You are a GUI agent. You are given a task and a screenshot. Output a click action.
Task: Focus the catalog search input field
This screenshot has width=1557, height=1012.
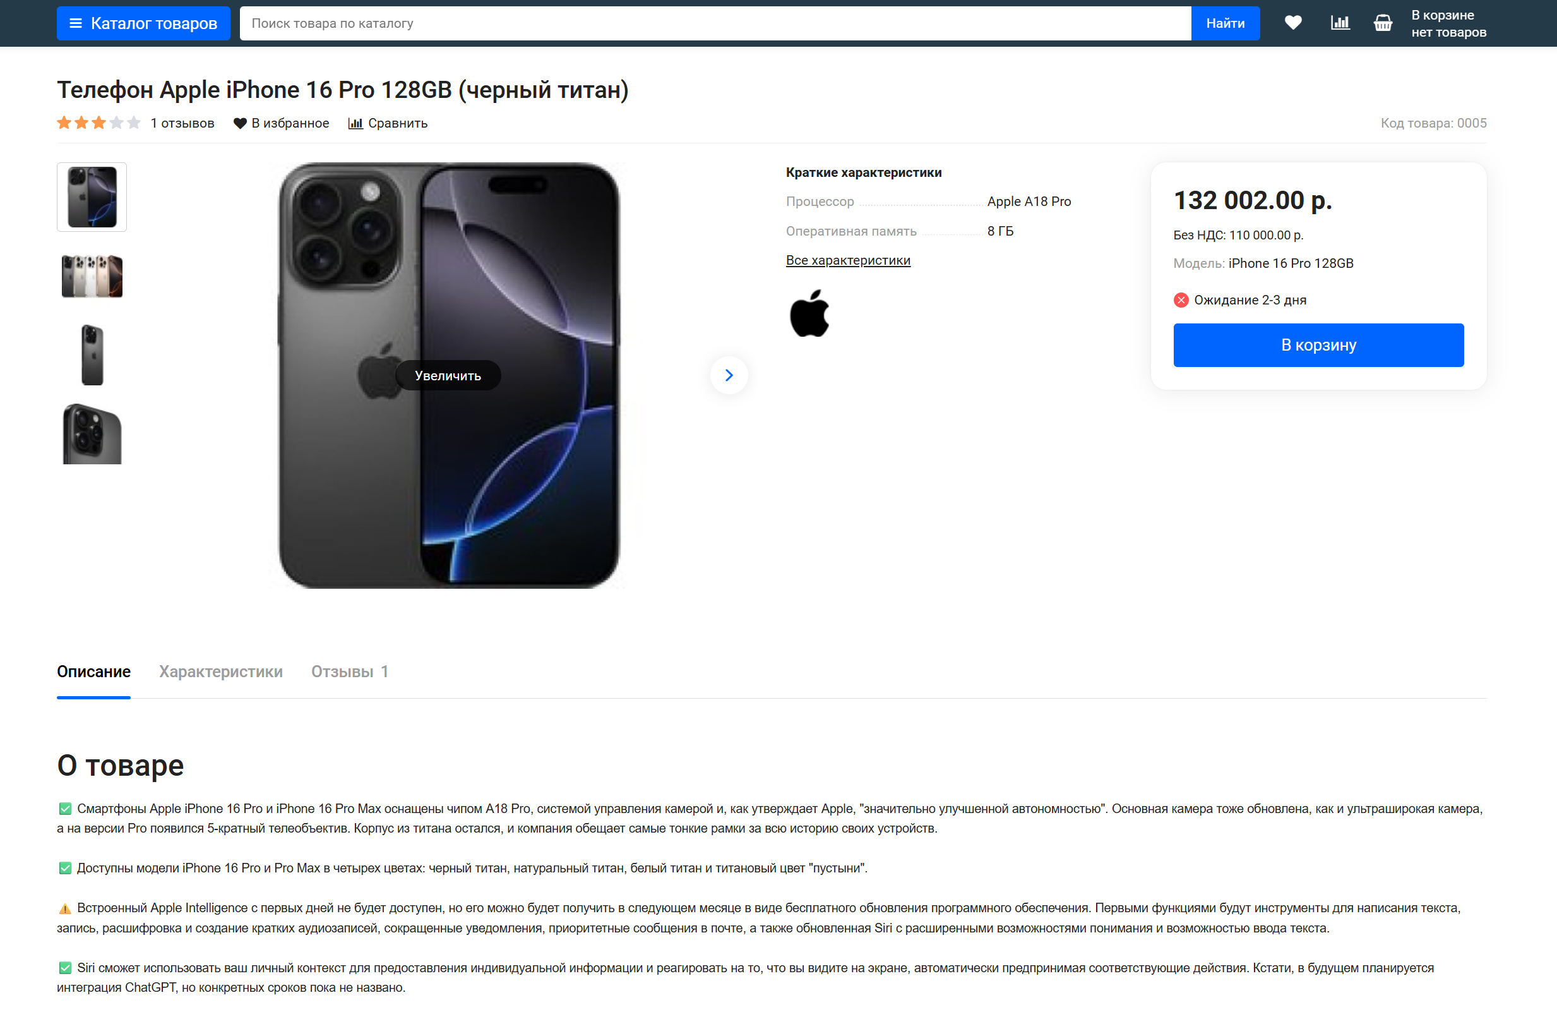715,23
